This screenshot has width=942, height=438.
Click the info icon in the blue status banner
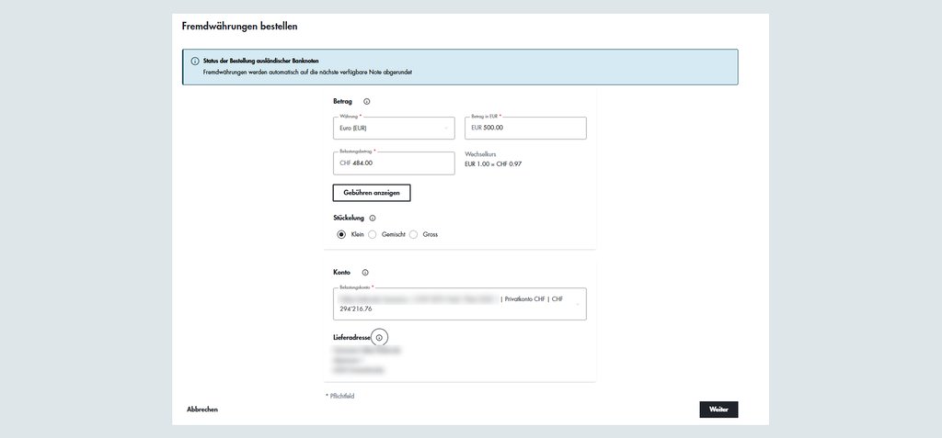pos(195,62)
